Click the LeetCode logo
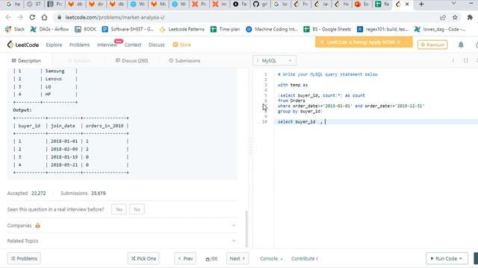478x268 pixels. point(23,45)
